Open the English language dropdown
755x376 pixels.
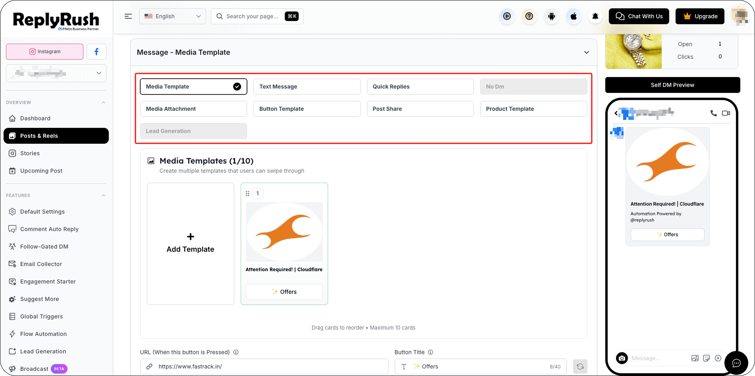[x=173, y=16]
